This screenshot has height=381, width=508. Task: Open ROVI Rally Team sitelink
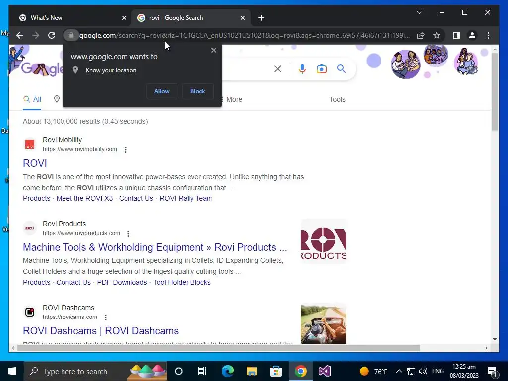[x=186, y=198]
